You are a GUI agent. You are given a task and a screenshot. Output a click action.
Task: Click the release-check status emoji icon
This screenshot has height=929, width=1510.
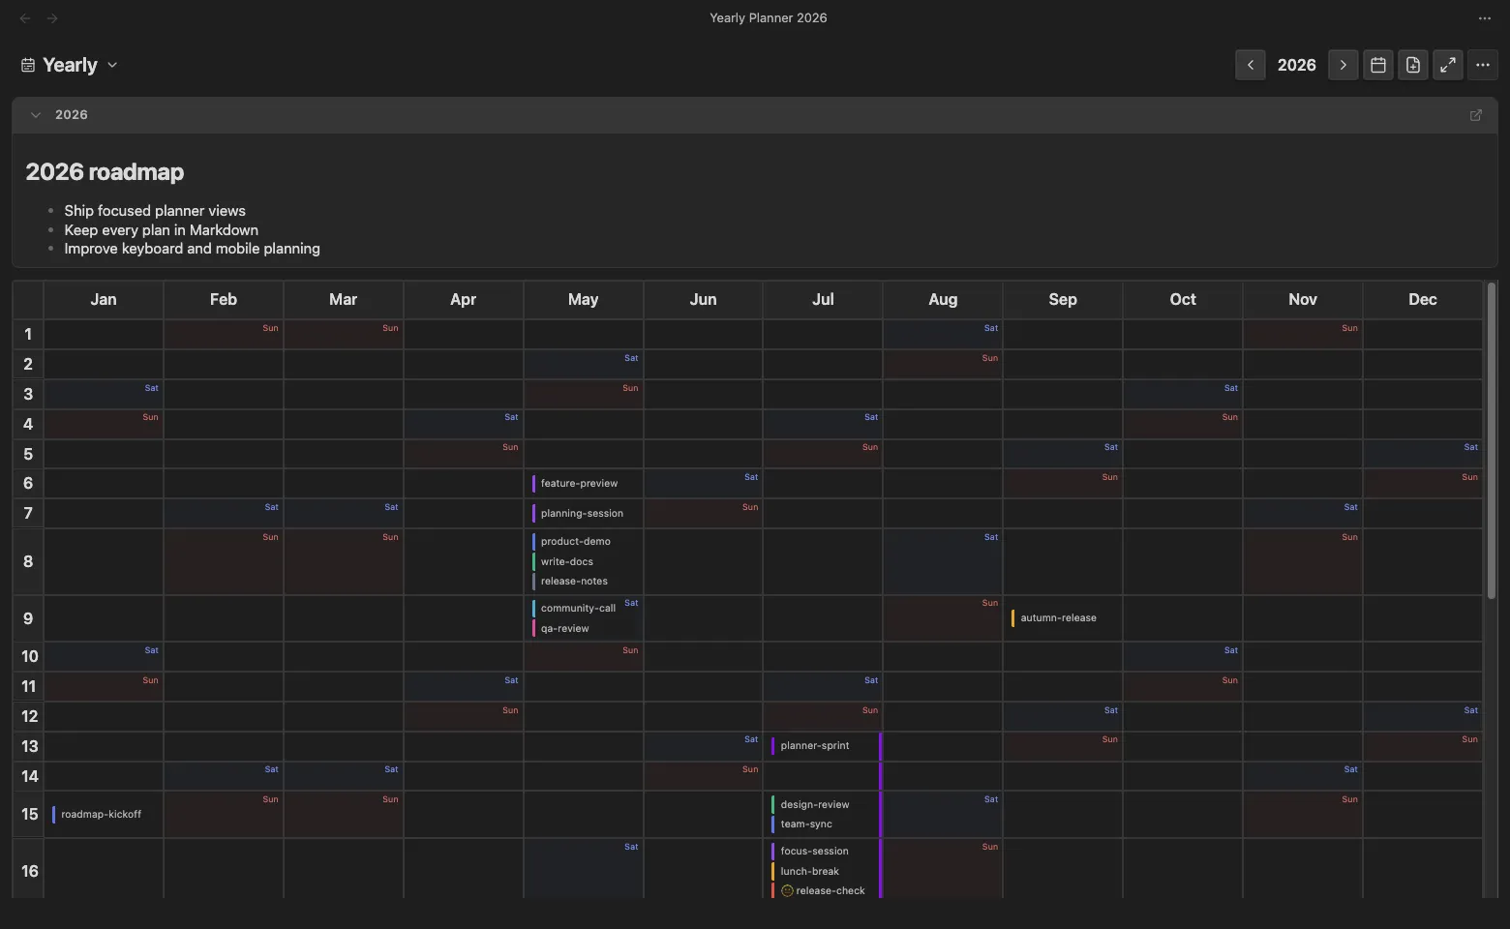point(787,891)
